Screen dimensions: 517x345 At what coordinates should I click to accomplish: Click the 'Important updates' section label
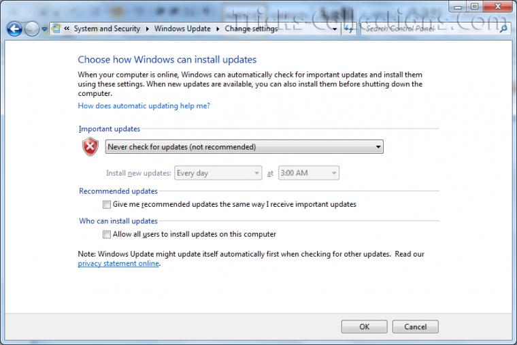click(110, 129)
